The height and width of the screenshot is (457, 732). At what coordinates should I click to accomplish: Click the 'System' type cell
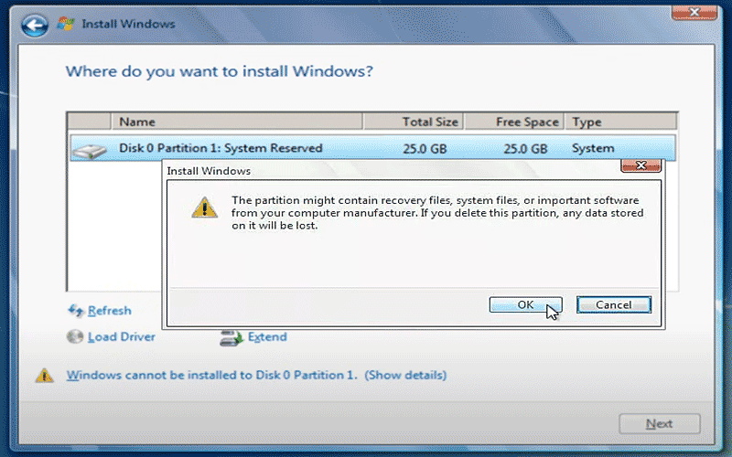click(593, 148)
